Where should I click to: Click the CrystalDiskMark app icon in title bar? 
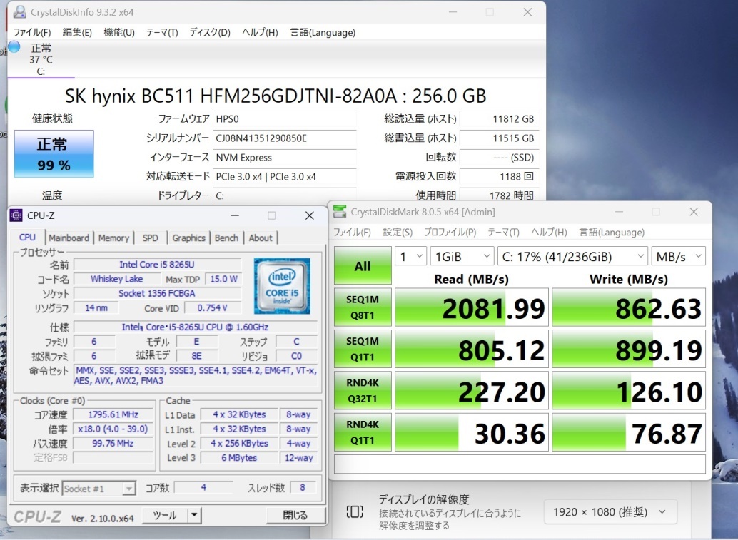340,212
